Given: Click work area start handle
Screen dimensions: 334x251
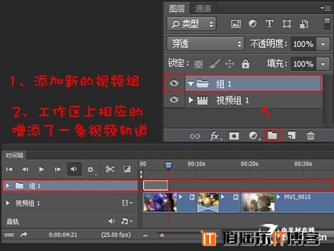Looking at the screenshot, I should [141, 174].
